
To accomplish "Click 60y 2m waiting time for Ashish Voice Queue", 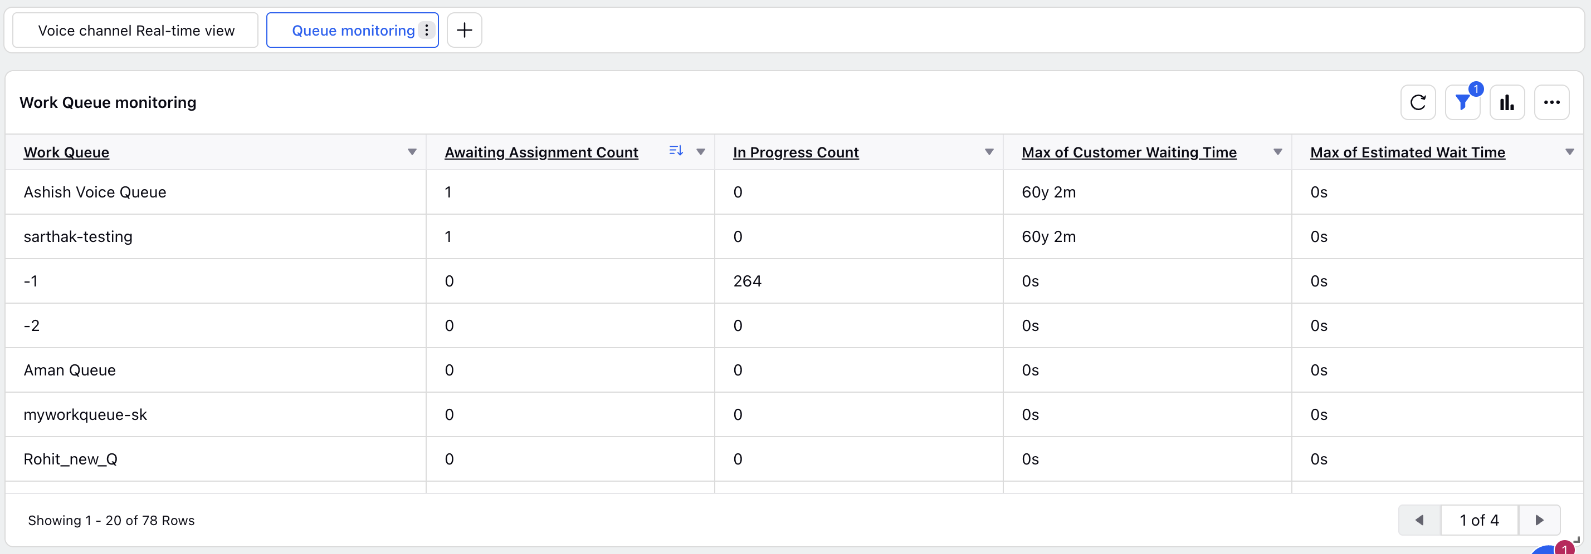I will (x=1049, y=192).
